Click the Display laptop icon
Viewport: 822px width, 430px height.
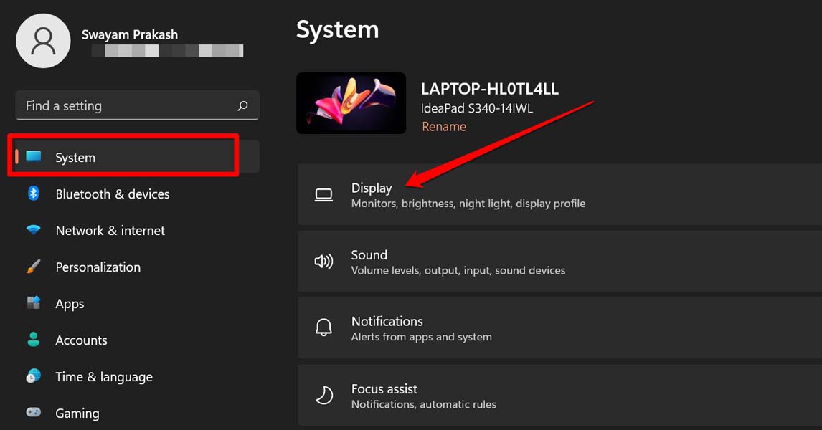pos(323,195)
